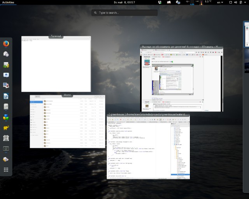Open the volume icon in top bar
Viewport: 249px width, 199px height.
click(235, 2)
